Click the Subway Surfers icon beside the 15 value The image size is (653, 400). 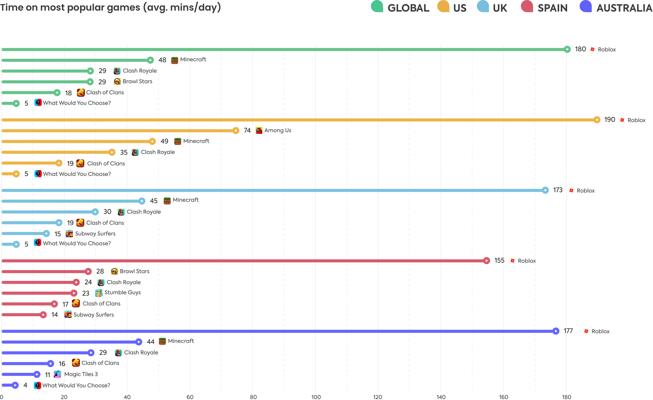pyautogui.click(x=69, y=234)
